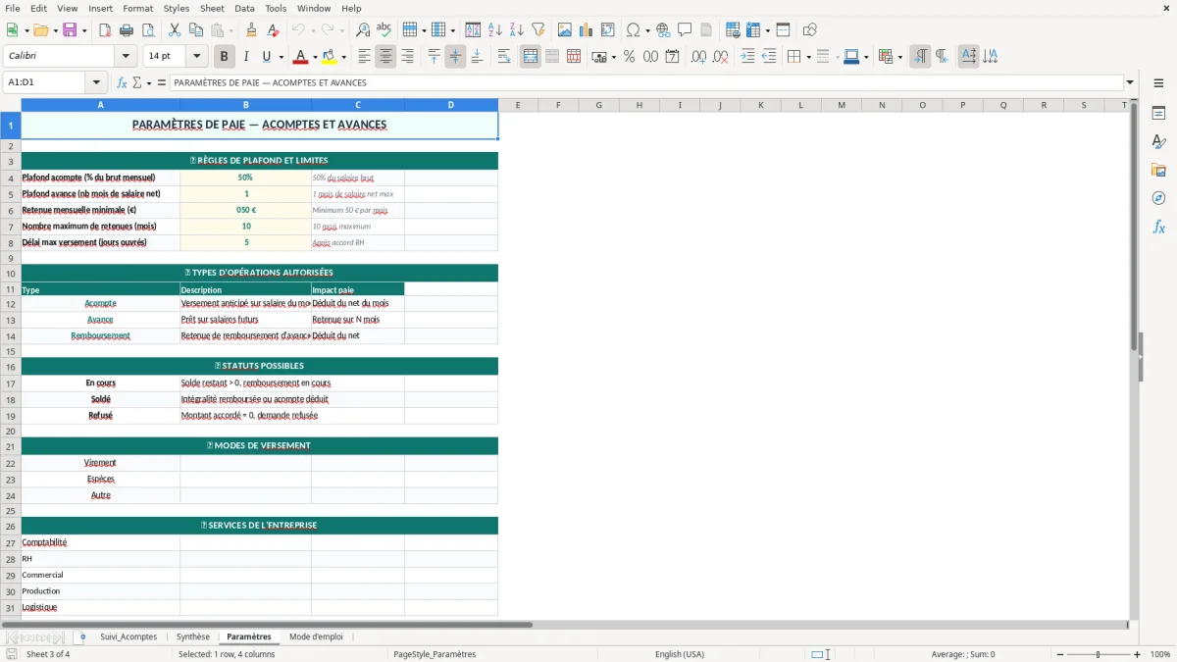Cut selection with scissors icon
1177x662 pixels.
[175, 30]
